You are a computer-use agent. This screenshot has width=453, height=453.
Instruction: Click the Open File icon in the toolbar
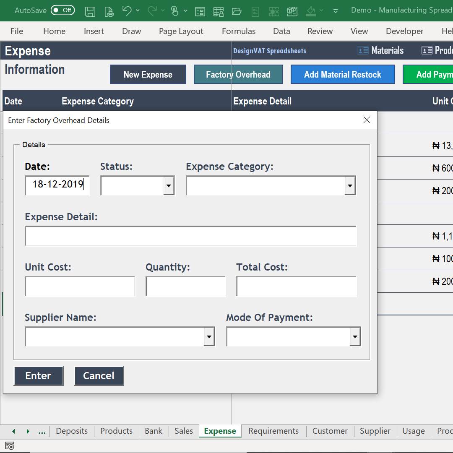(x=237, y=10)
